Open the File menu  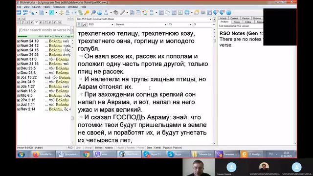point(19,7)
